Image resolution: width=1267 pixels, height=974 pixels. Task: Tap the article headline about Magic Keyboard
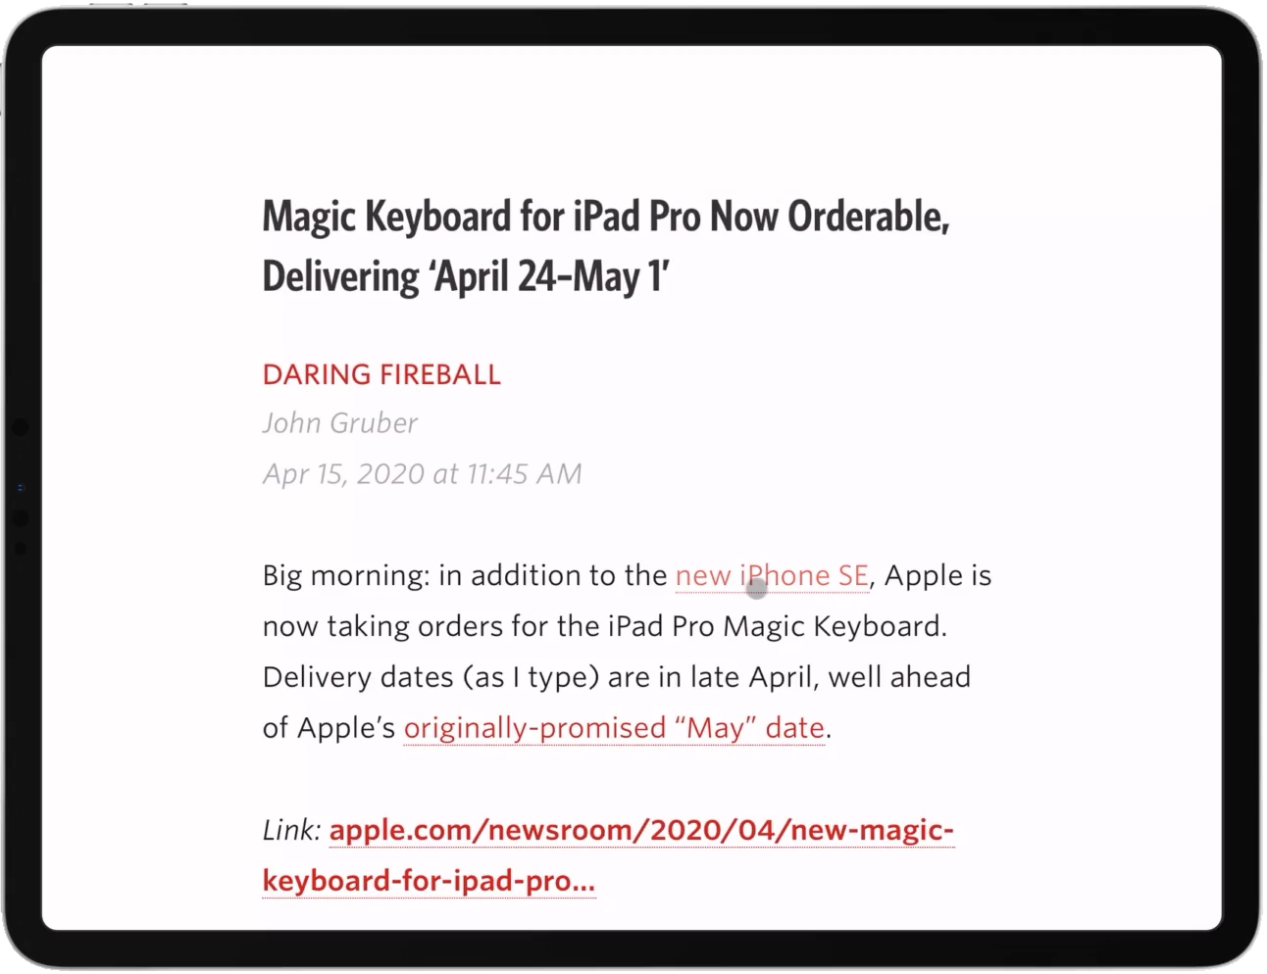606,246
